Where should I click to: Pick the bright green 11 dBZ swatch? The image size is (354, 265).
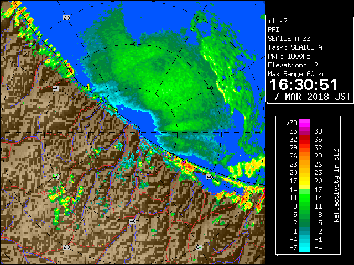[304, 198]
